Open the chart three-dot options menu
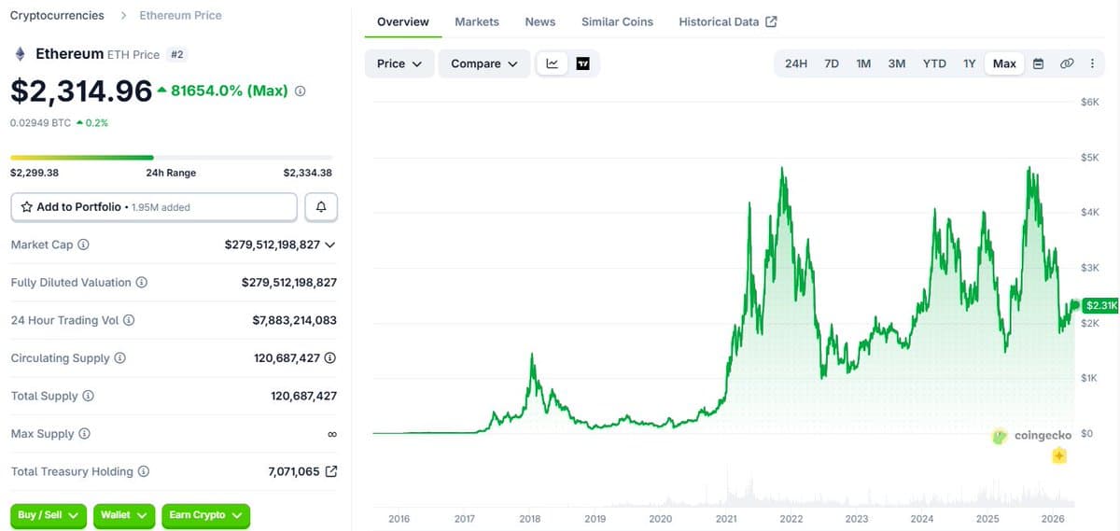Screen dimensions: 1120x531 point(1092,63)
